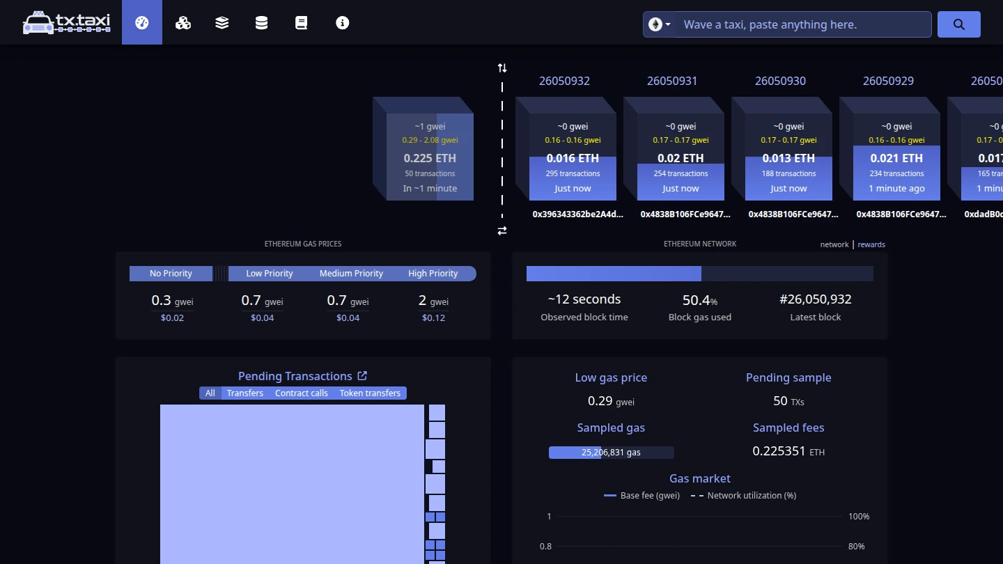1003x564 pixels.
Task: Open the pending 0.225 ETH block
Action: click(423, 149)
